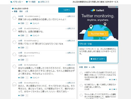Viewport: 131px width, 99px height.
Task: Click heart count 26 on sidebar post
Action: click(111, 80)
